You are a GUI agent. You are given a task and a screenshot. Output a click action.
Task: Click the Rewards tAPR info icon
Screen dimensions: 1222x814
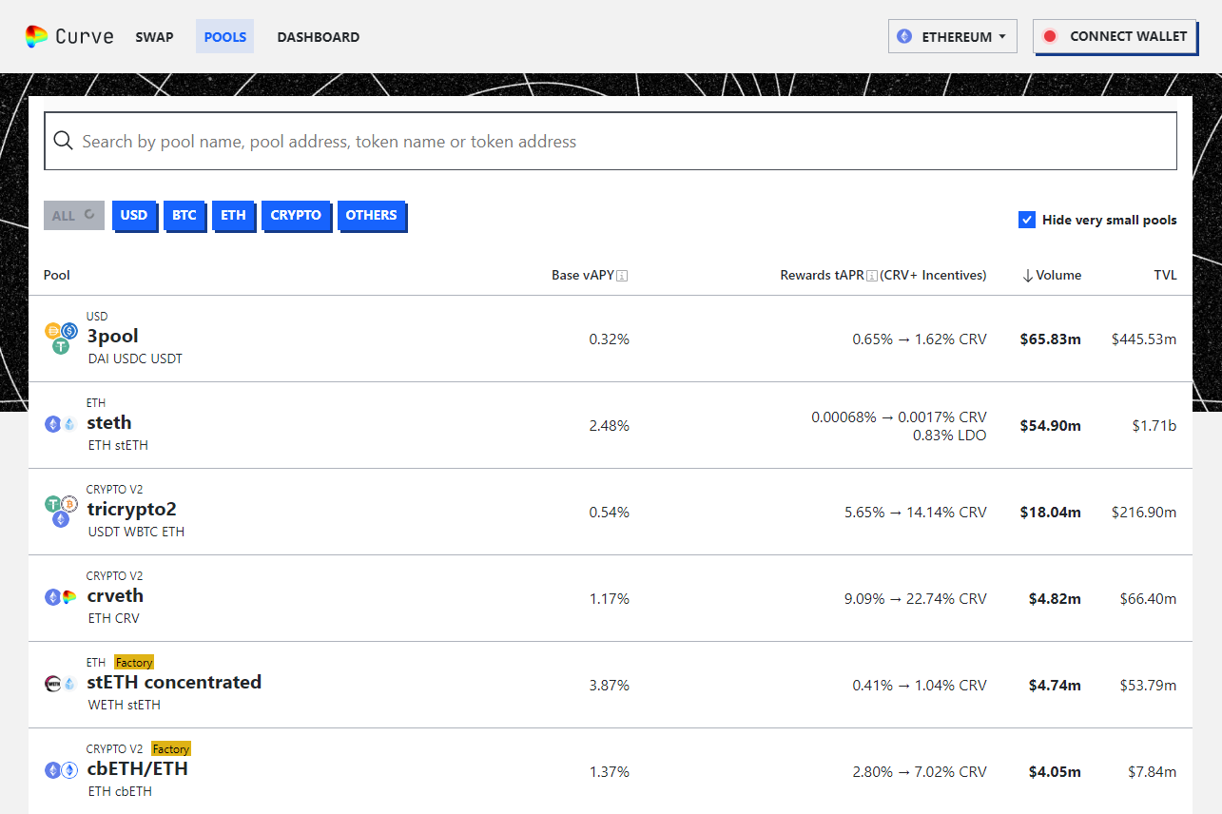point(871,276)
